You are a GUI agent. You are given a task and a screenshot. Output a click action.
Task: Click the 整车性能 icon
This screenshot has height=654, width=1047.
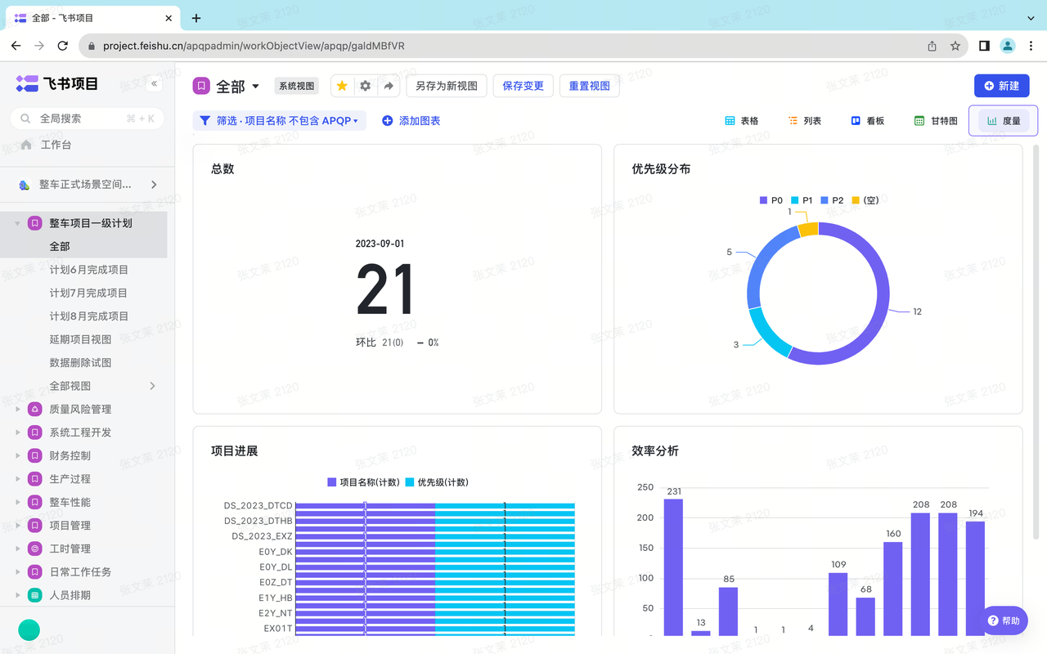click(34, 502)
